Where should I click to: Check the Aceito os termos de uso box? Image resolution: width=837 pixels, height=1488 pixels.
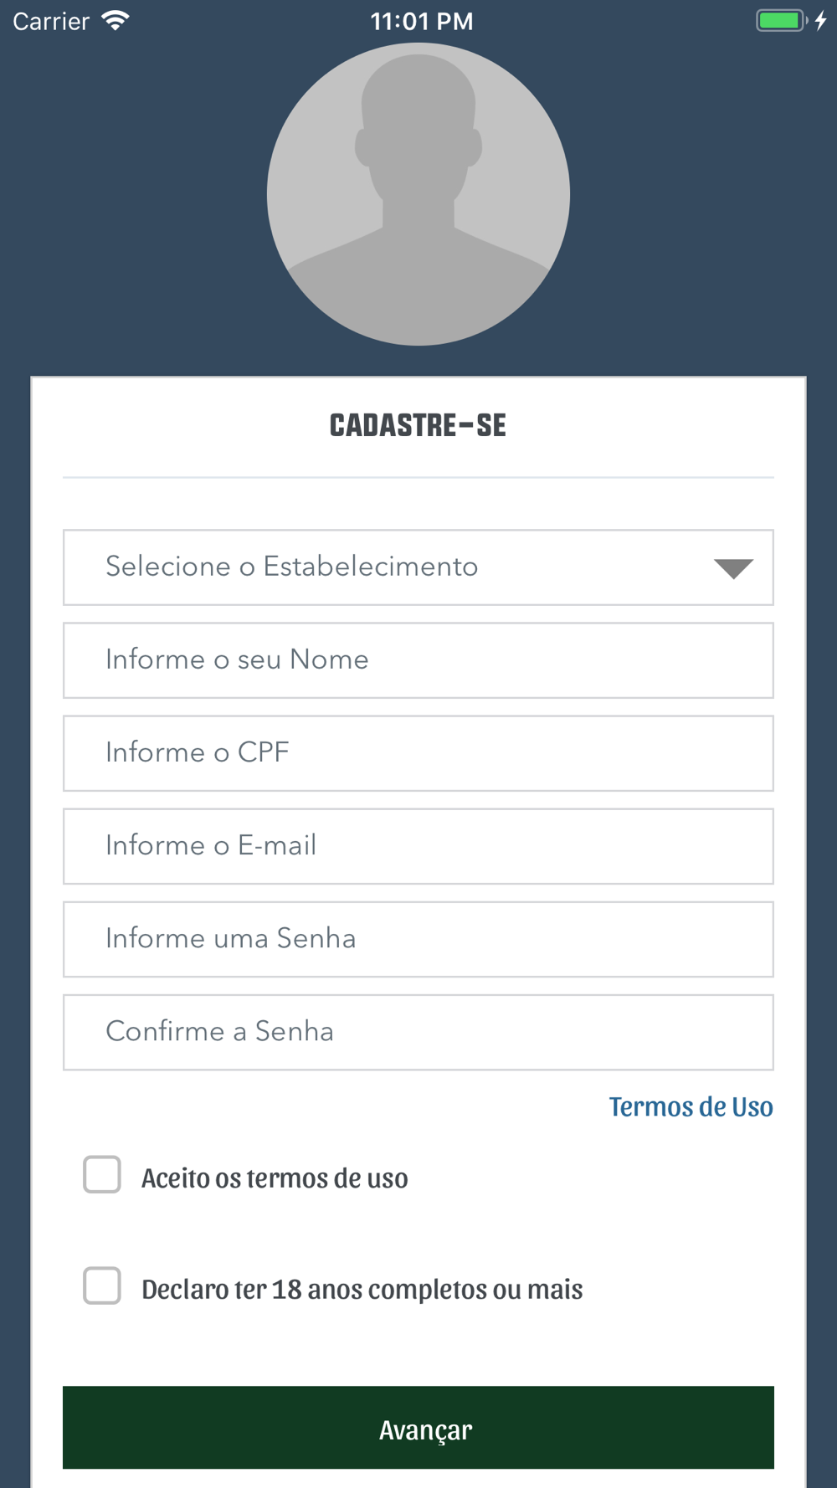tap(102, 1175)
